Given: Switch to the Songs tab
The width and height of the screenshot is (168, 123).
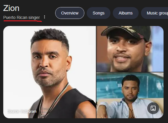Looking at the screenshot, I should coord(99,13).
